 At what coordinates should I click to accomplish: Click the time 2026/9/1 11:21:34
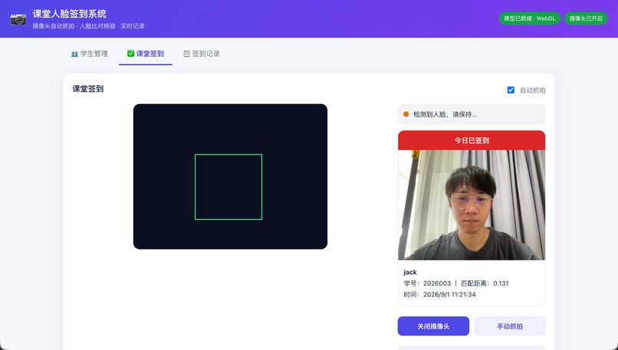(x=449, y=294)
